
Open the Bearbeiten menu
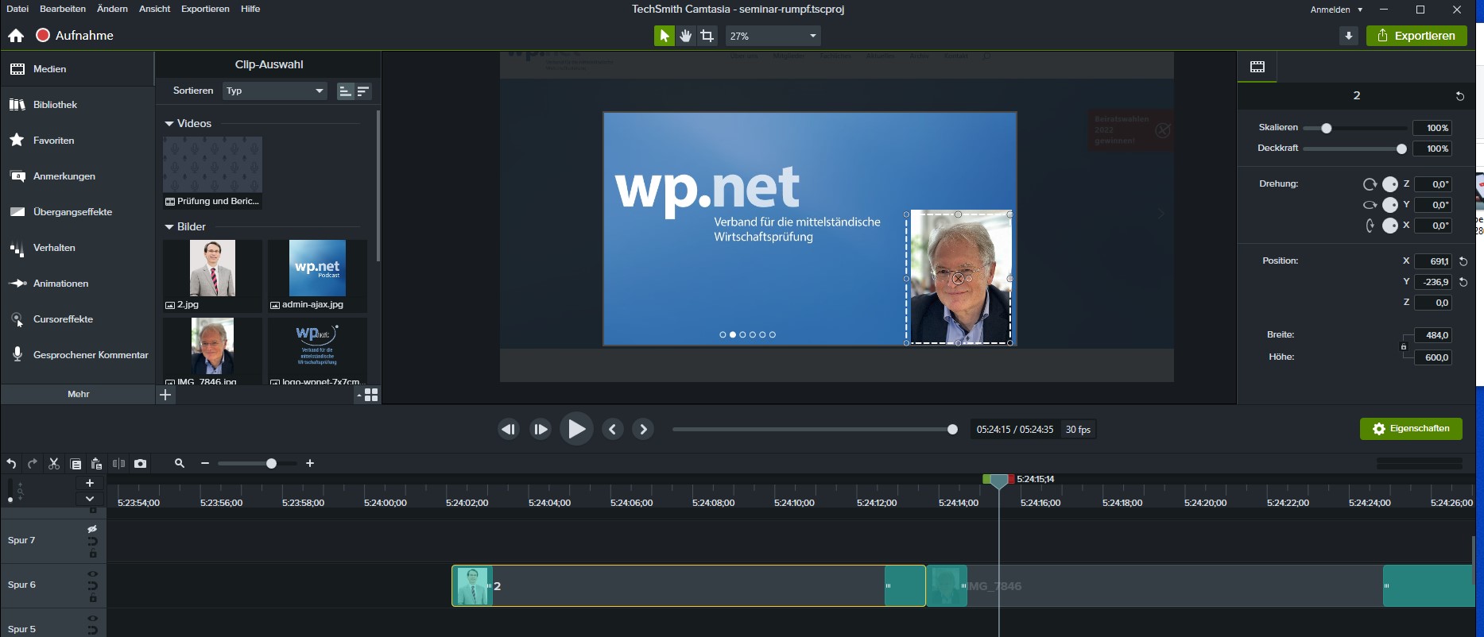click(63, 9)
